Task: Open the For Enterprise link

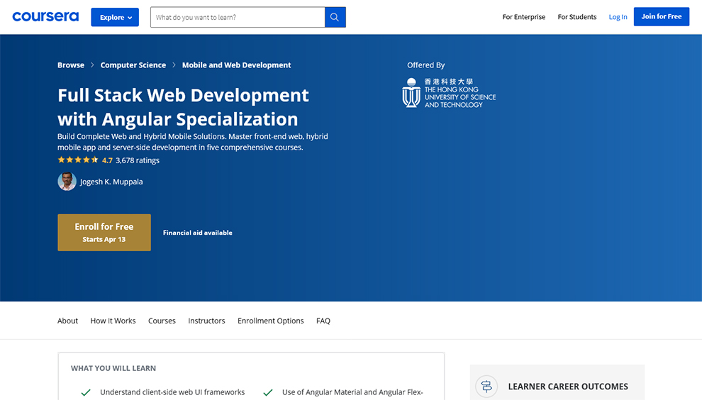Action: (524, 17)
